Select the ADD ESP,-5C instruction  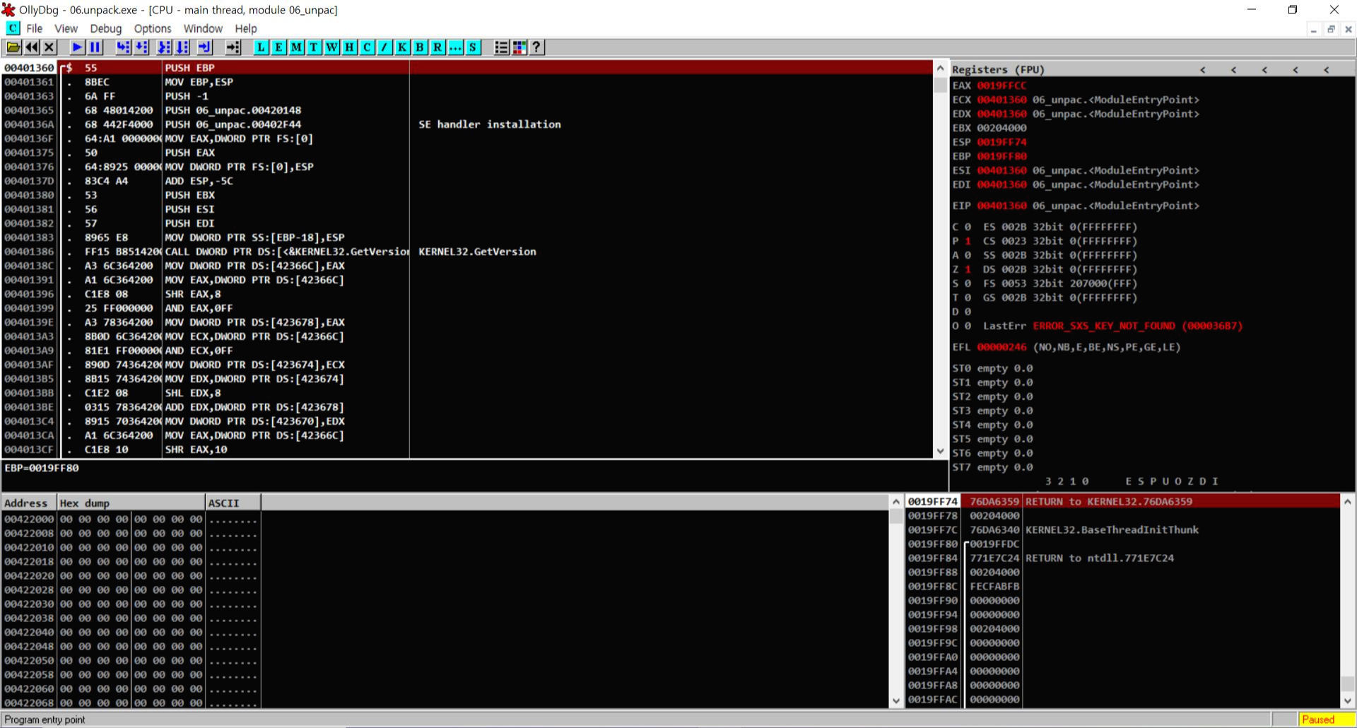point(467,181)
